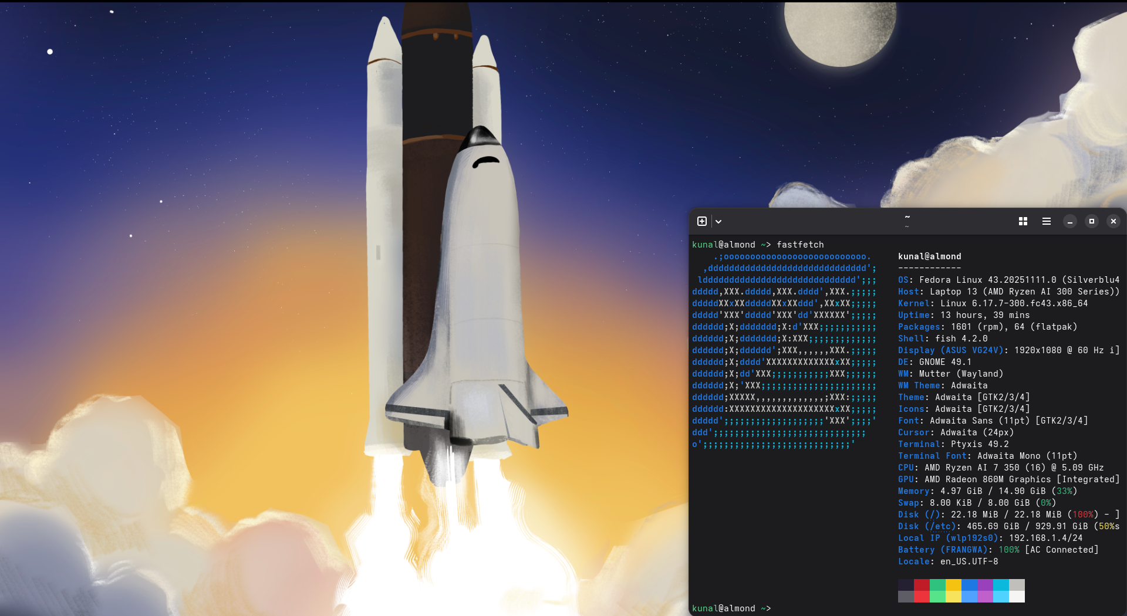Pick the yellow swatch in top palette row
The image size is (1127, 616).
click(953, 585)
